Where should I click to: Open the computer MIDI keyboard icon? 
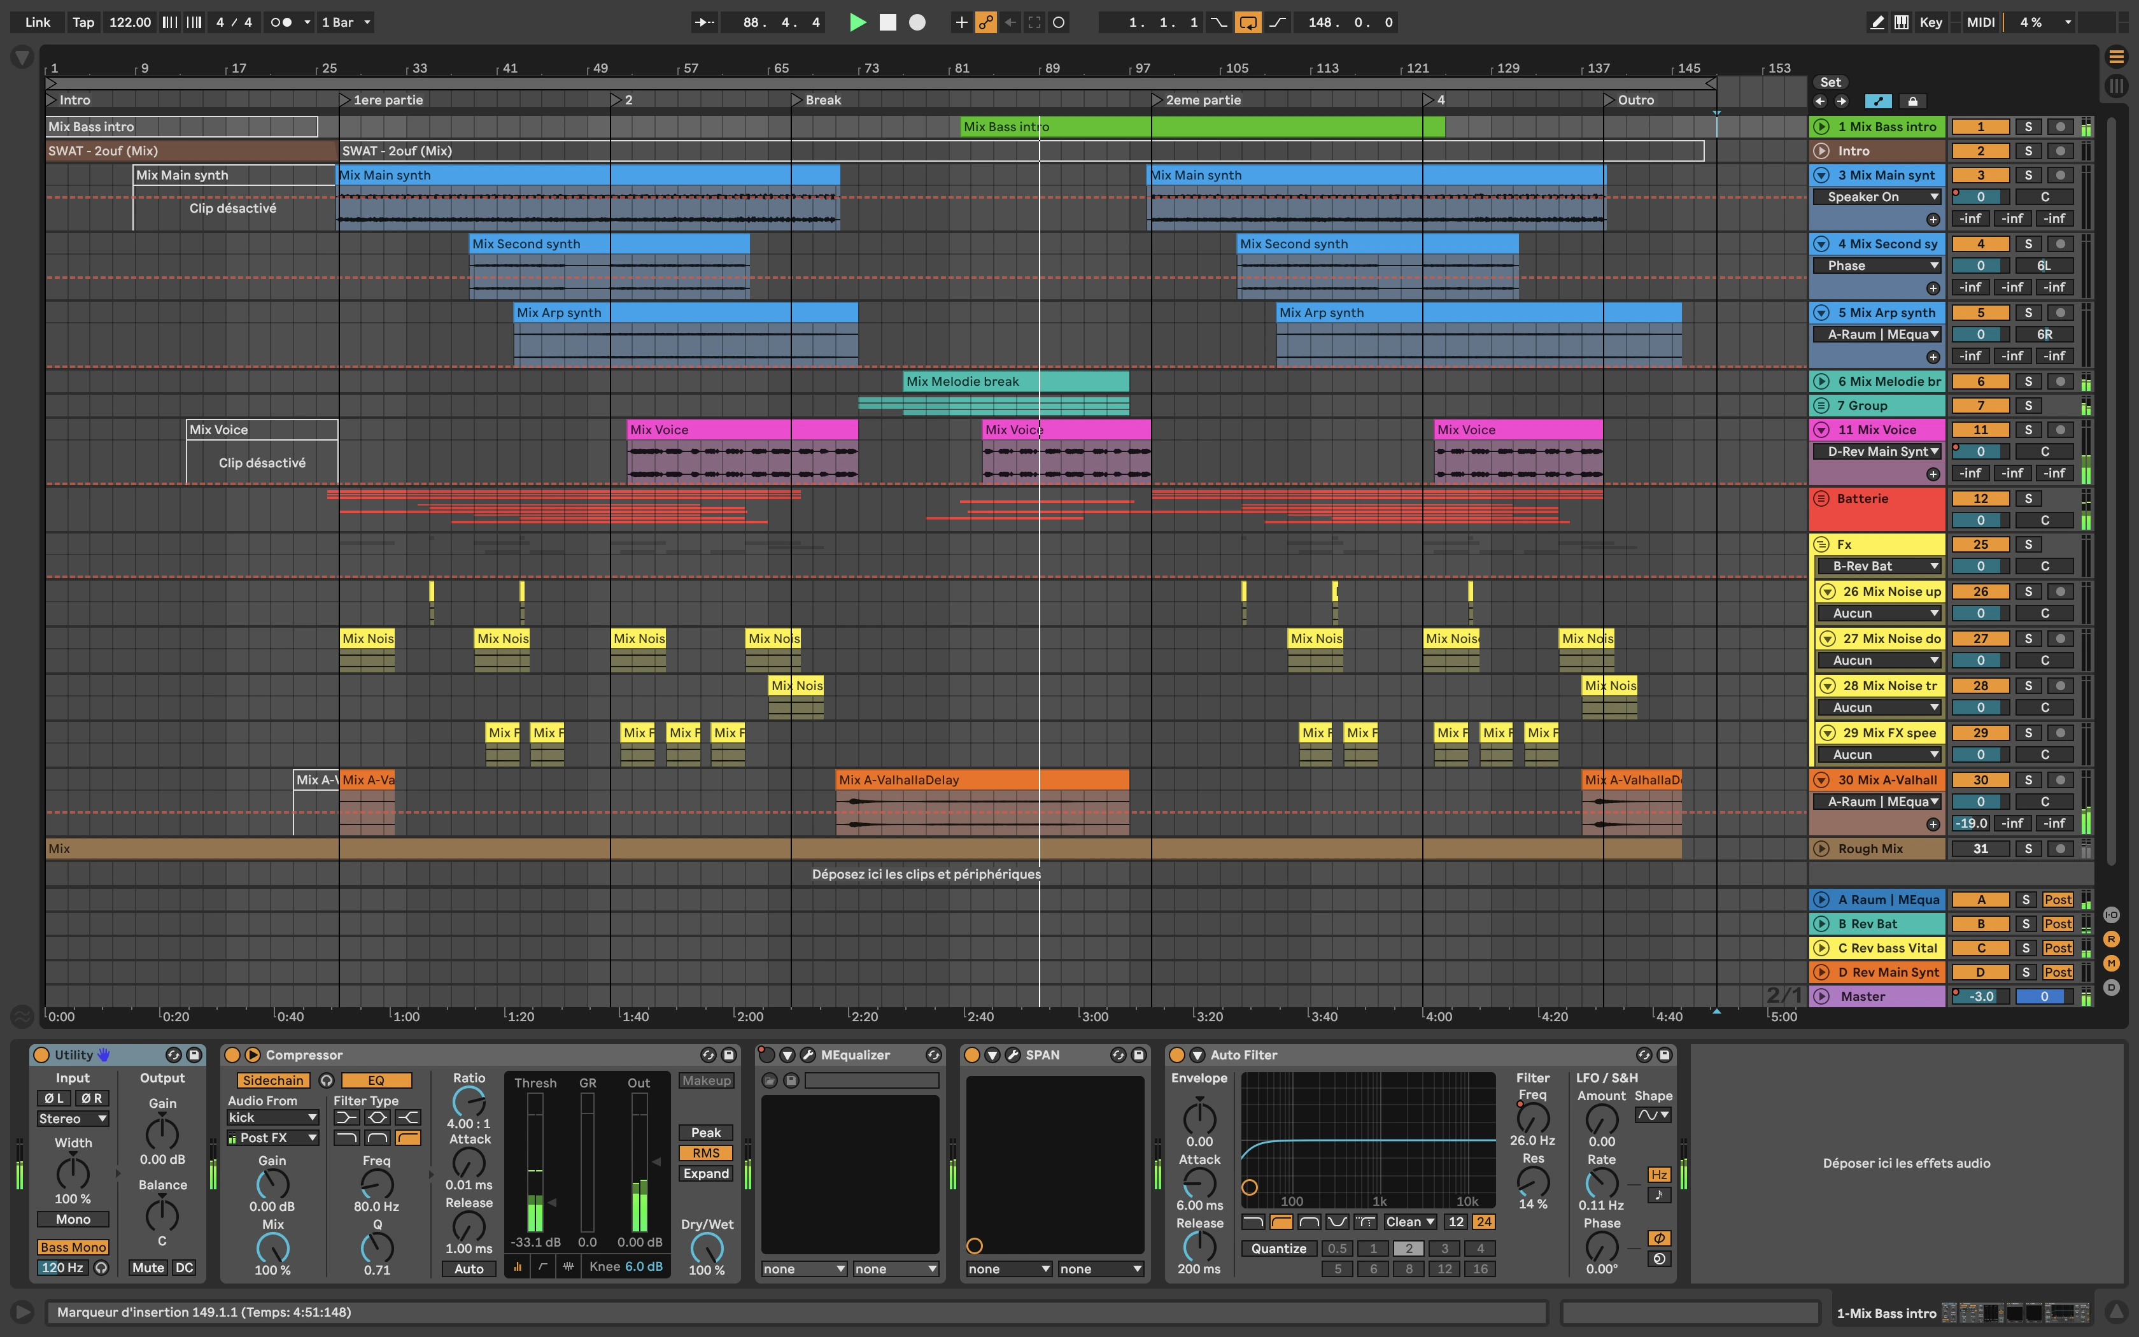pos(1902,22)
